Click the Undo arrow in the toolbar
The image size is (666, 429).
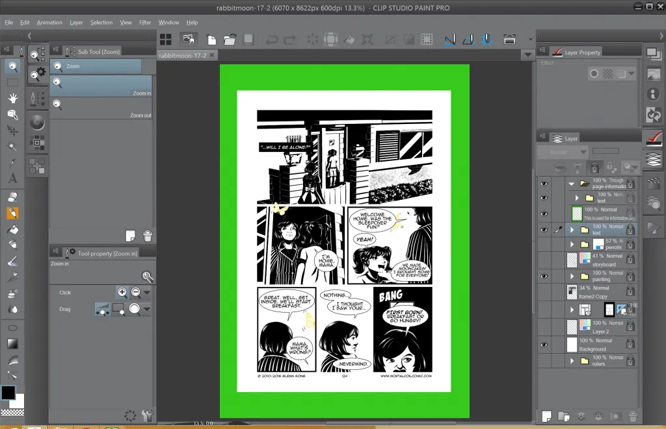point(273,39)
